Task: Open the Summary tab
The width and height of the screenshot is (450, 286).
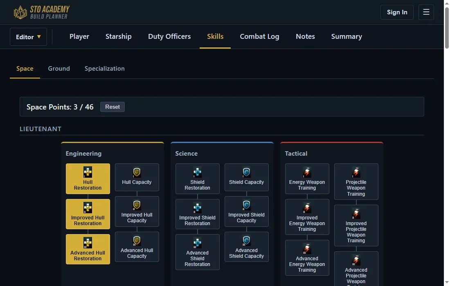Action: click(x=346, y=36)
